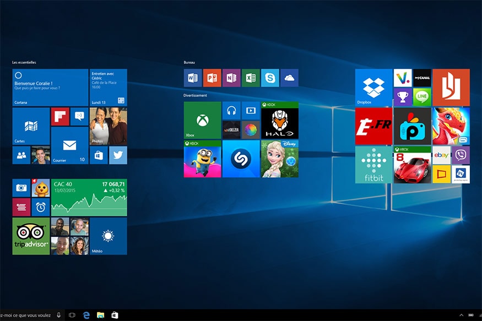Screen dimensions: 482x321
Task: Open the Skype tile
Action: pyautogui.click(x=270, y=78)
